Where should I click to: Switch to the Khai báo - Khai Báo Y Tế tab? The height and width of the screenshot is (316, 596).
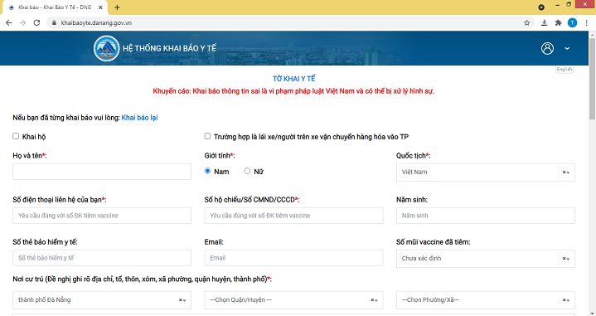coord(55,7)
